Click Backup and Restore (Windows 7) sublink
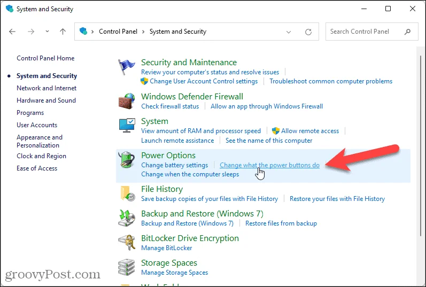 pos(187,223)
